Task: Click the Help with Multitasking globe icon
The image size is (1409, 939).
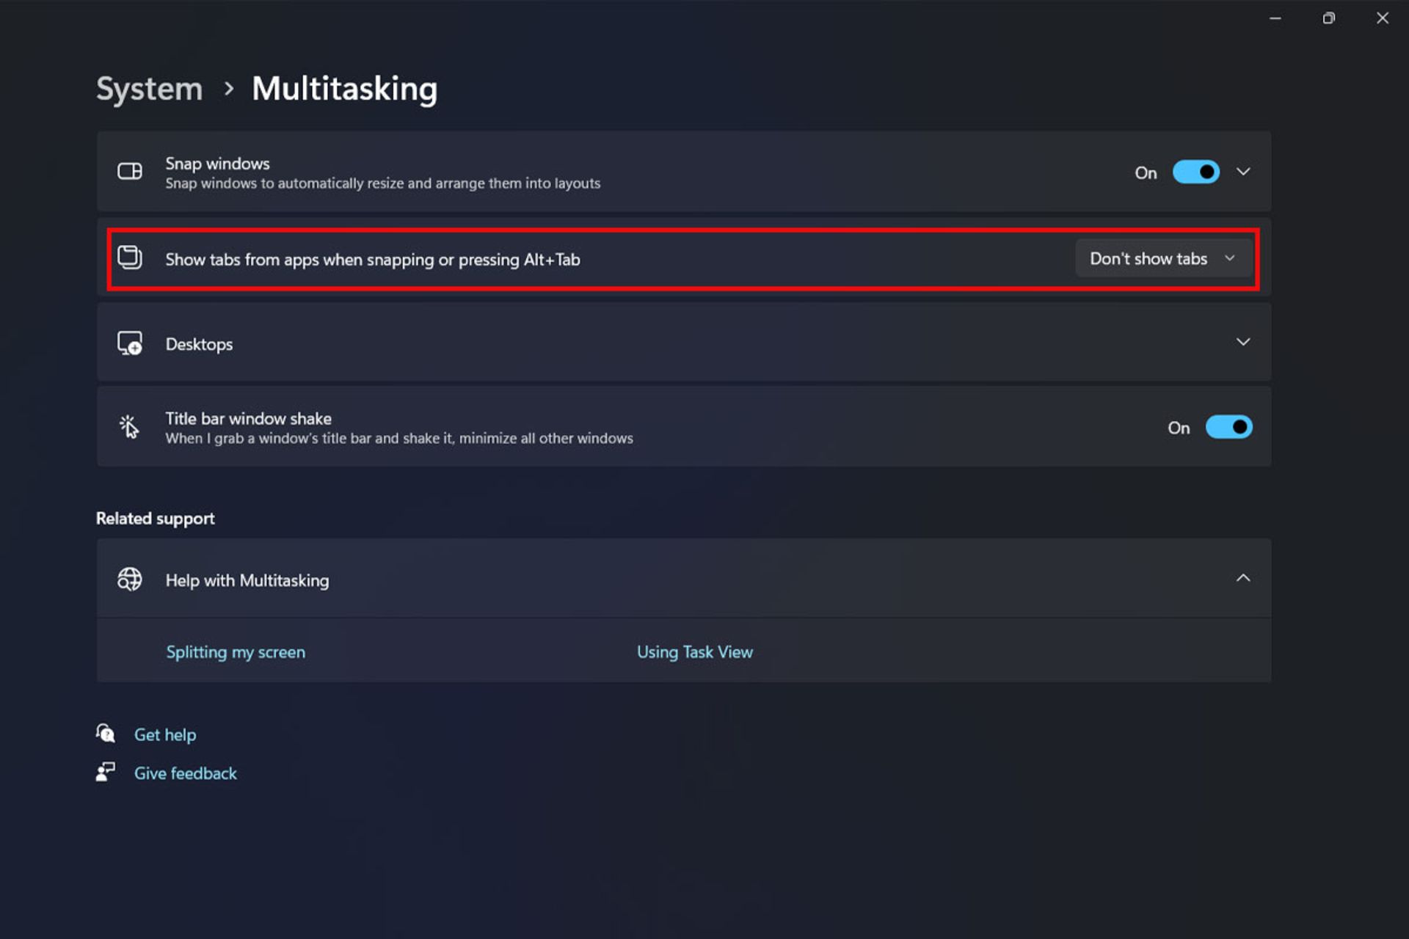Action: (130, 580)
